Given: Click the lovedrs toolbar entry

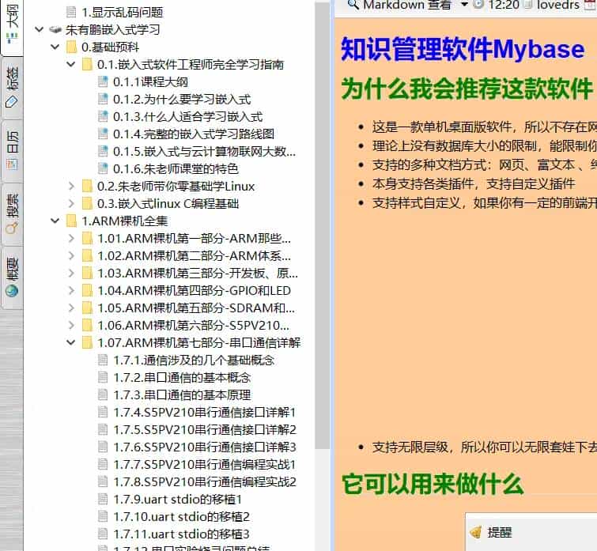Looking at the screenshot, I should pos(557,5).
